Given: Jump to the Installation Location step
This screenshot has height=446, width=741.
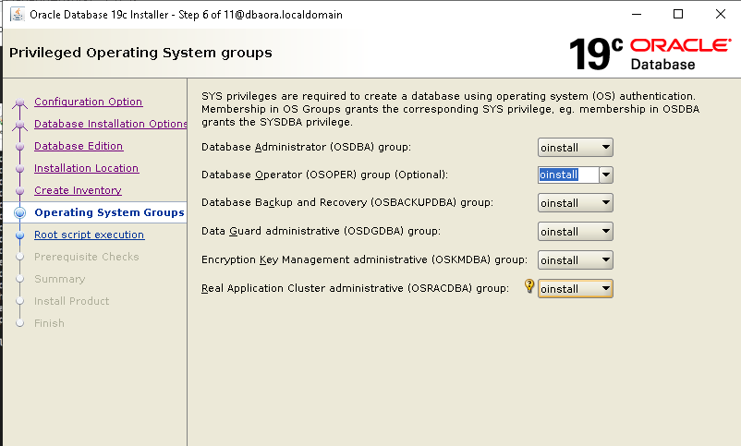Looking at the screenshot, I should tap(86, 168).
